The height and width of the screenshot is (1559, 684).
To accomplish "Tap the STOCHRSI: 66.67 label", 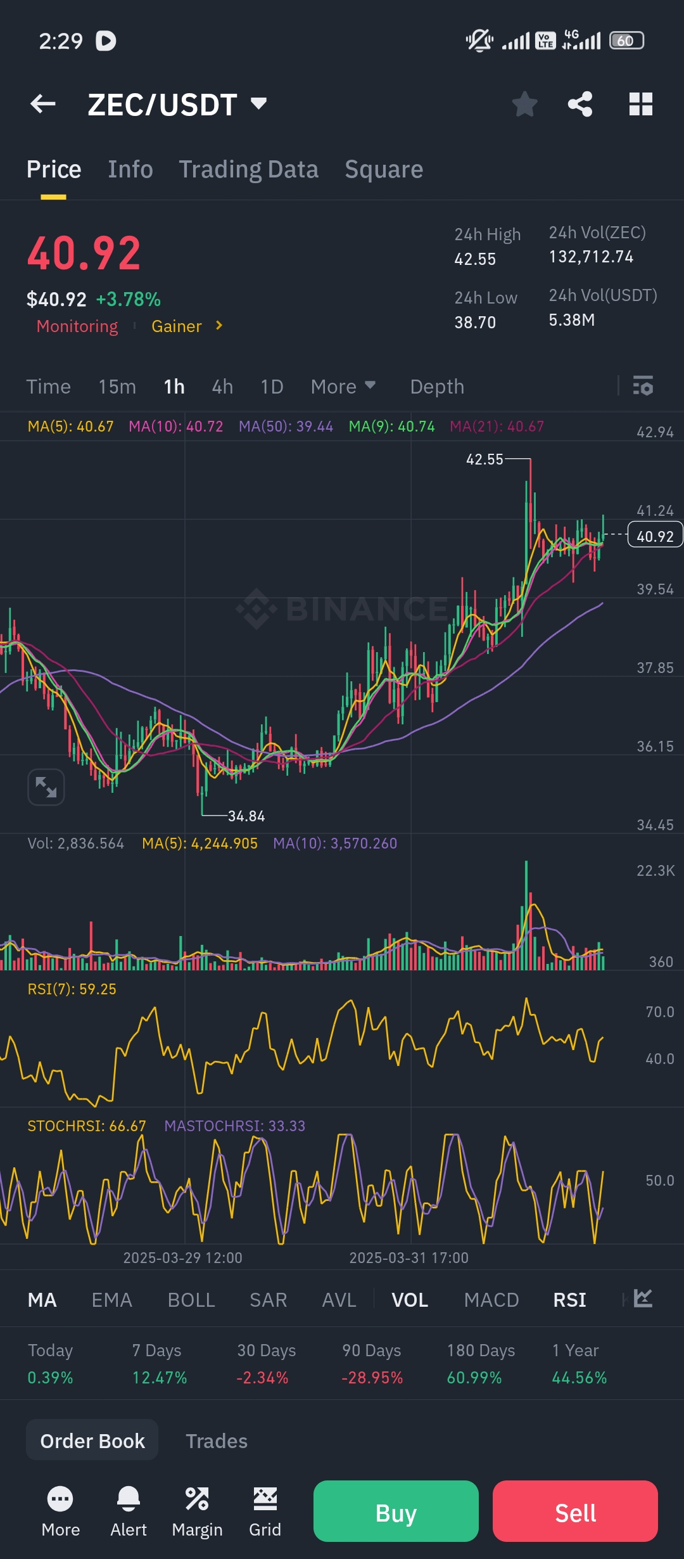I will click(87, 1126).
